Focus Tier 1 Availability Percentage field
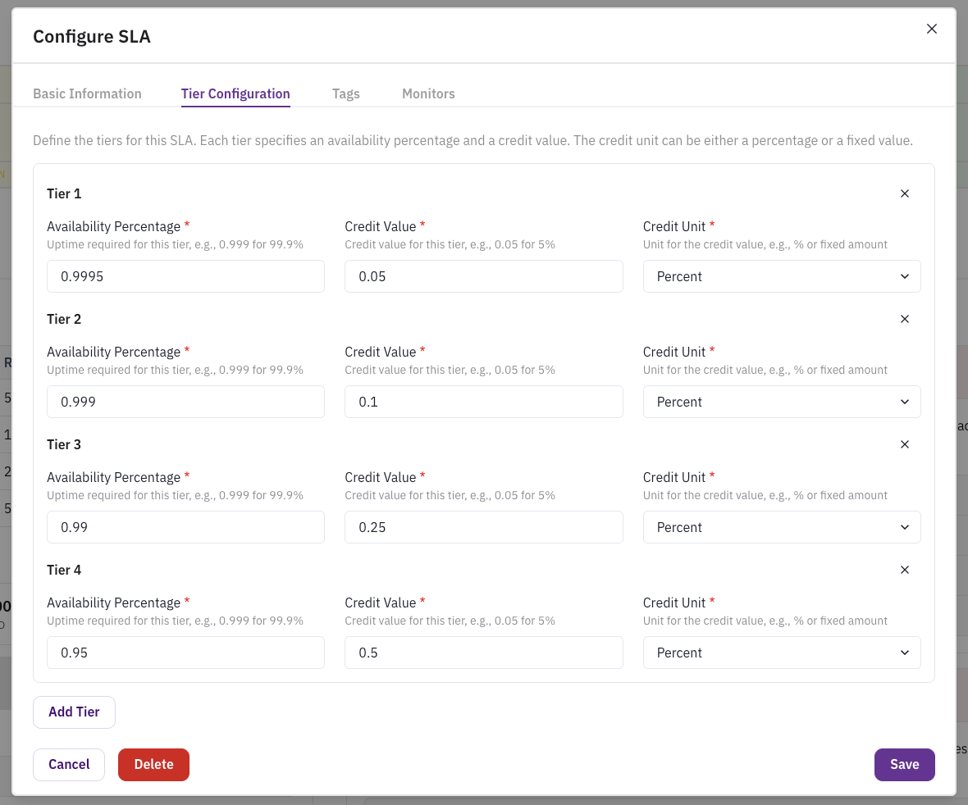This screenshot has width=968, height=805. click(x=185, y=277)
